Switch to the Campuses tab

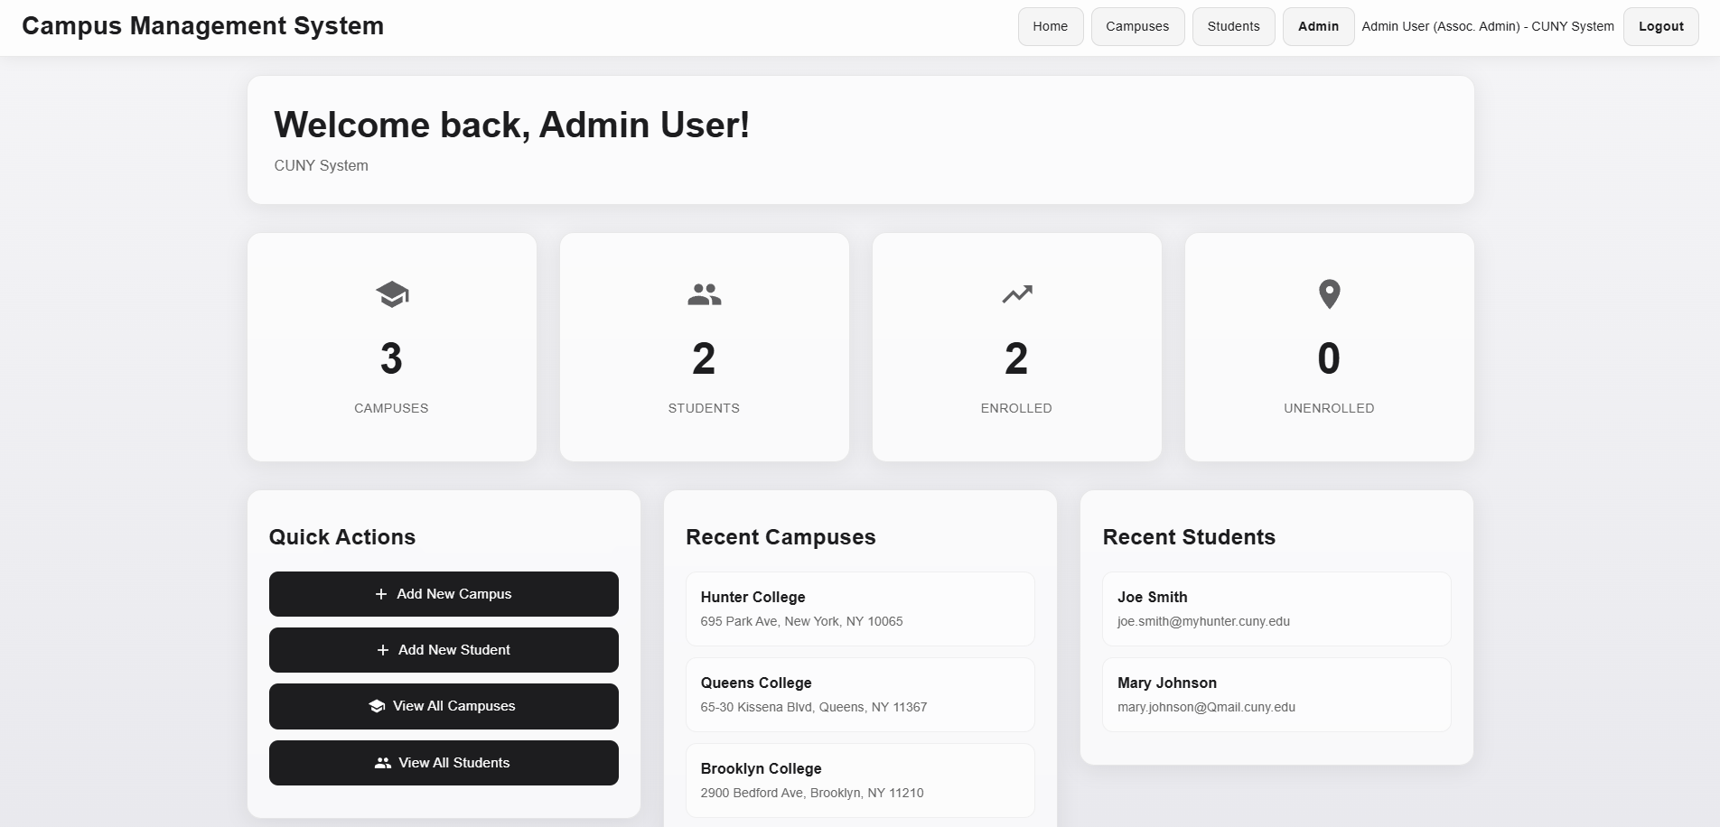[x=1136, y=26]
